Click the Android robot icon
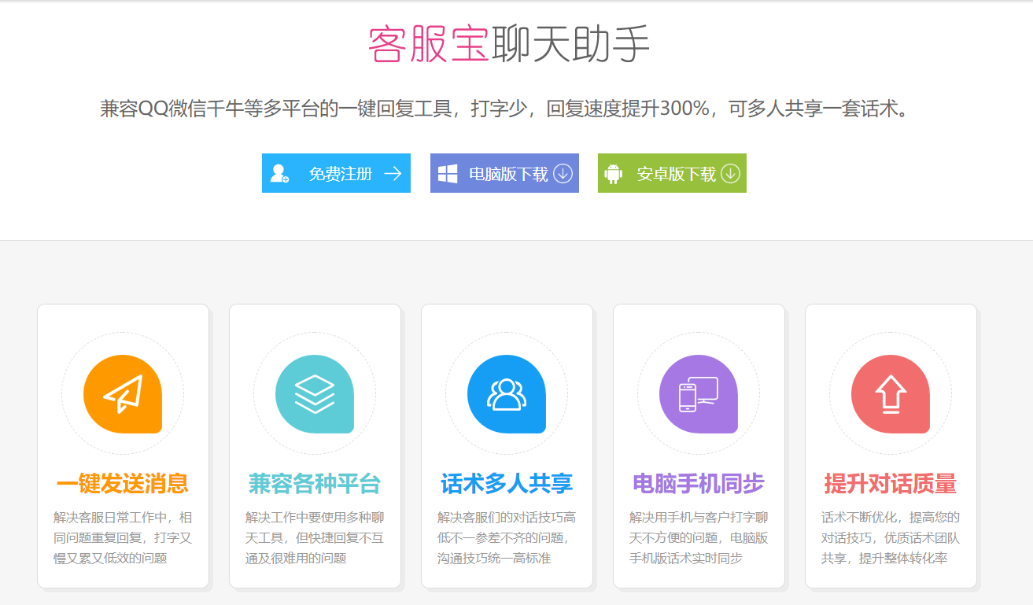The height and width of the screenshot is (605, 1033). click(614, 174)
